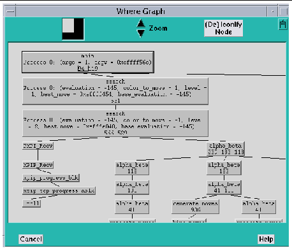Select the mpip_progress_blk node
This screenshot has height=251, width=292.
click(x=51, y=178)
